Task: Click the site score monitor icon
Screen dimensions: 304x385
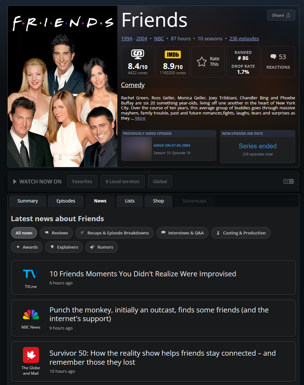Action: 138,54
